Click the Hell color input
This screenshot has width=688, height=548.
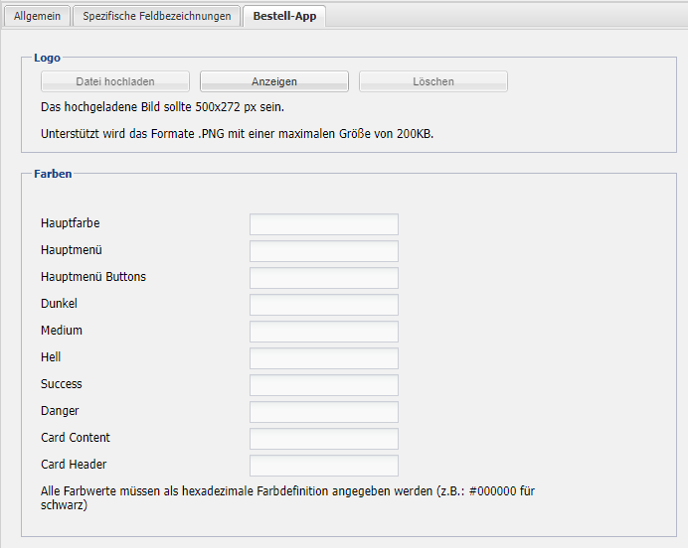point(323,357)
